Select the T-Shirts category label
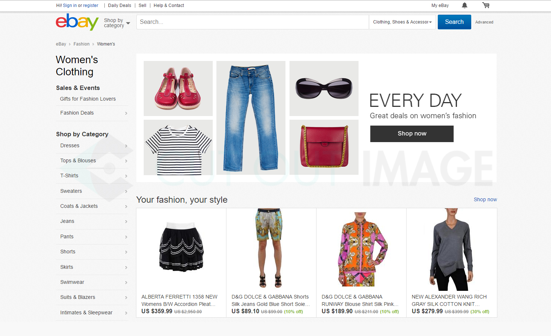The height and width of the screenshot is (336, 551). [69, 176]
